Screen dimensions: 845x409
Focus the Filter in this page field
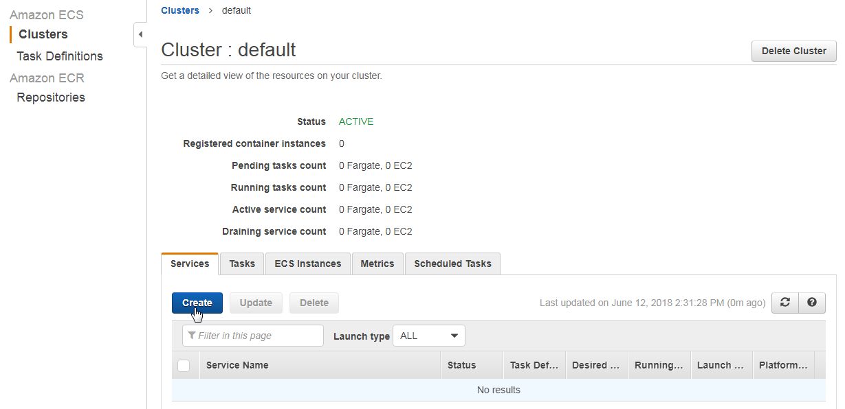pyautogui.click(x=253, y=336)
